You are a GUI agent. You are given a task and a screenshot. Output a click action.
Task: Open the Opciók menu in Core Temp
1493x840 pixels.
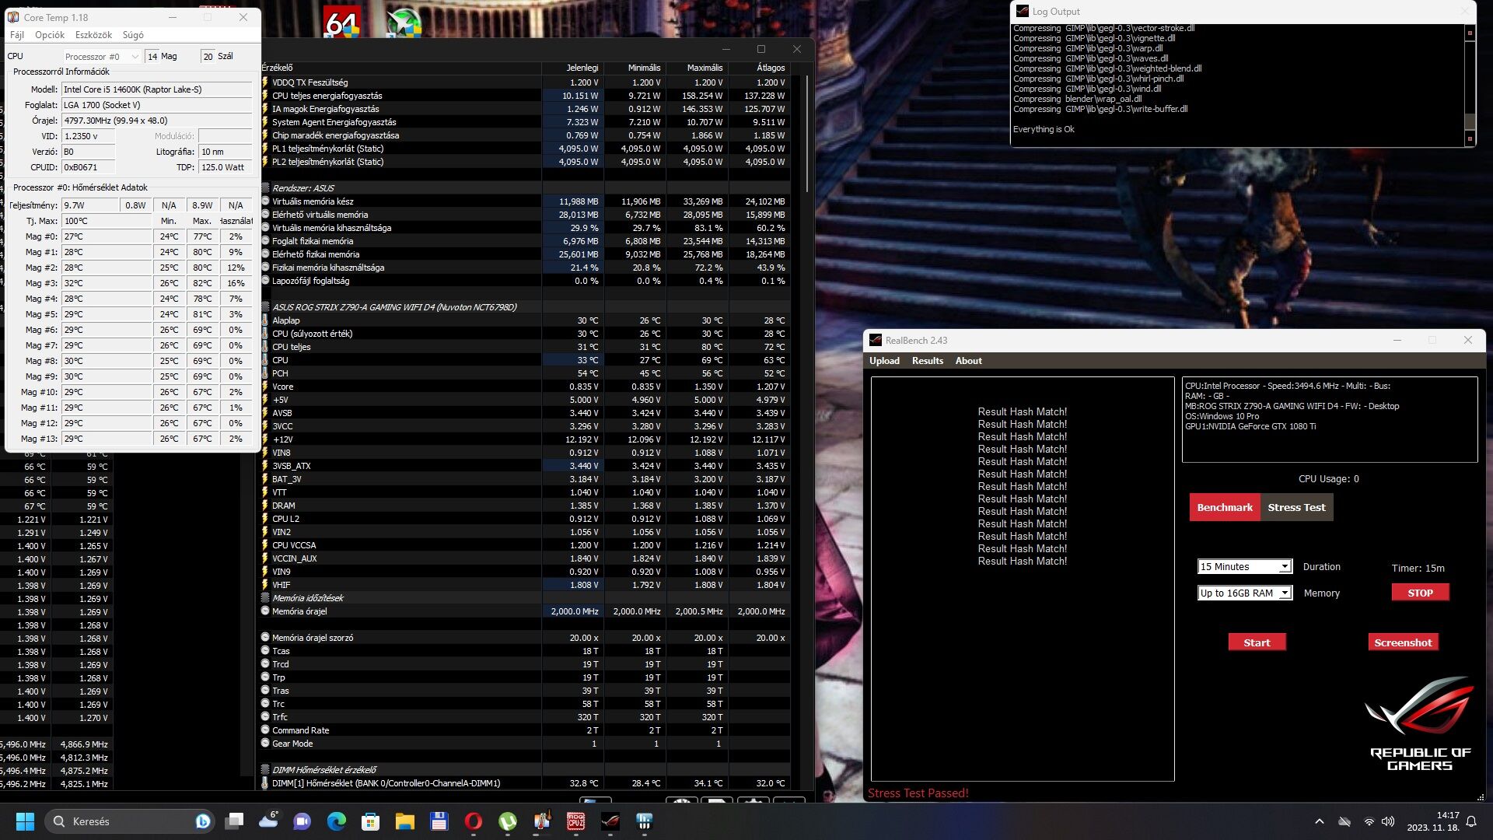click(50, 35)
